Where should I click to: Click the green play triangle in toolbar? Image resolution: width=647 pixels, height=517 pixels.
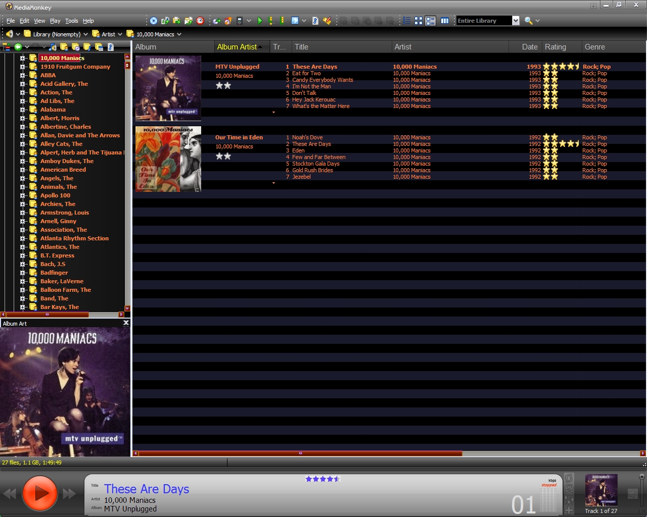click(x=260, y=21)
